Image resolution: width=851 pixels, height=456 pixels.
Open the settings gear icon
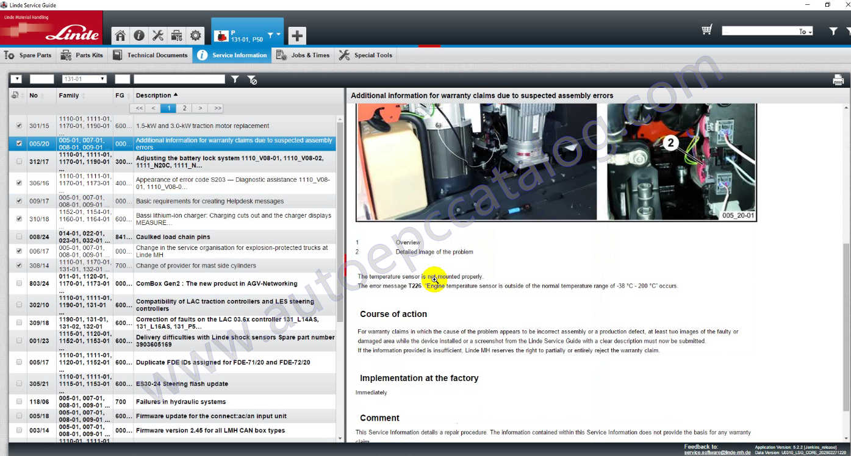(195, 35)
